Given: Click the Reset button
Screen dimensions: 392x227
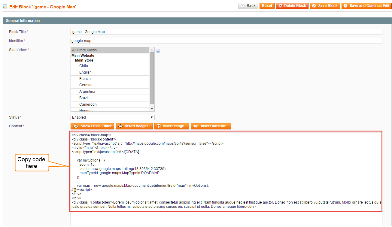Looking at the screenshot, I should pyautogui.click(x=267, y=6).
